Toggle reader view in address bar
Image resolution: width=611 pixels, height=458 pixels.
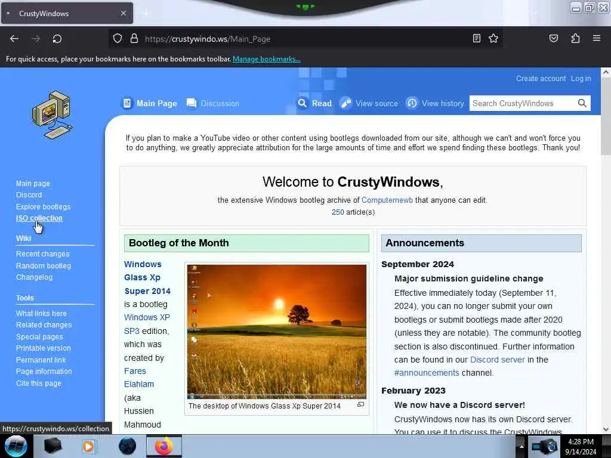point(476,38)
